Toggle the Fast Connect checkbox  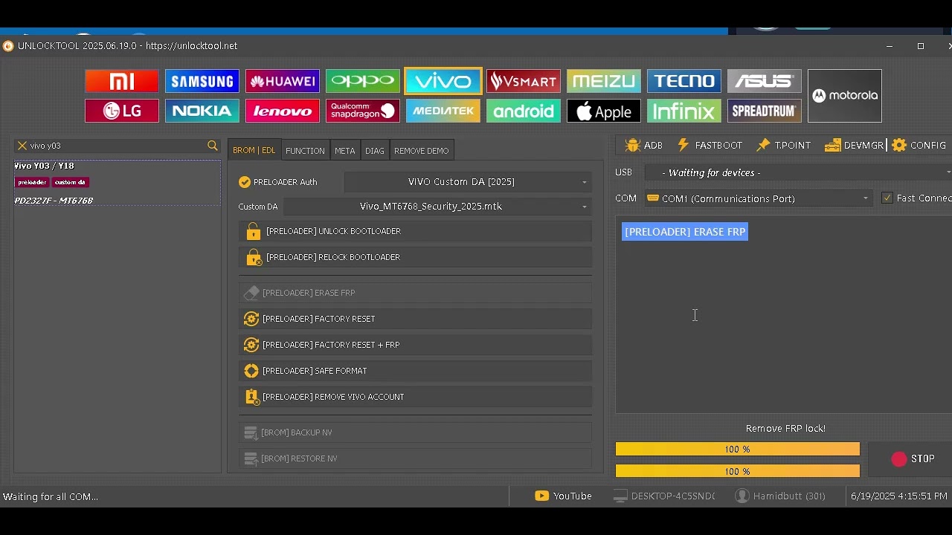coord(887,198)
